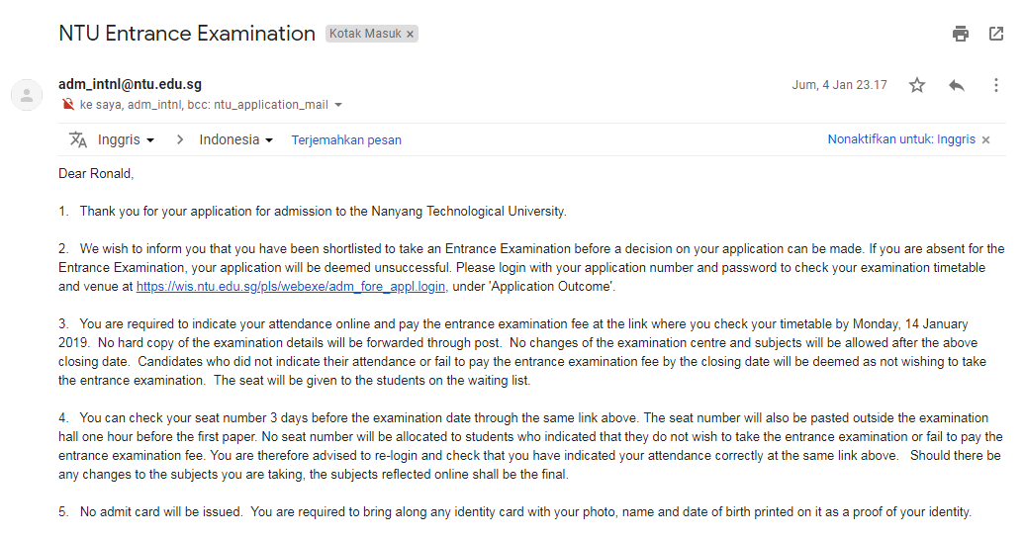Viewport: 1024px width, 539px height.
Task: Print this email with the printer icon
Action: click(961, 34)
